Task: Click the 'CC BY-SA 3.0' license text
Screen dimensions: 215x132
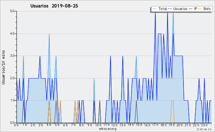Action: coord(204,129)
